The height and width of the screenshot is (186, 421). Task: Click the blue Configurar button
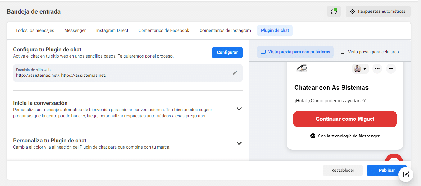click(227, 53)
